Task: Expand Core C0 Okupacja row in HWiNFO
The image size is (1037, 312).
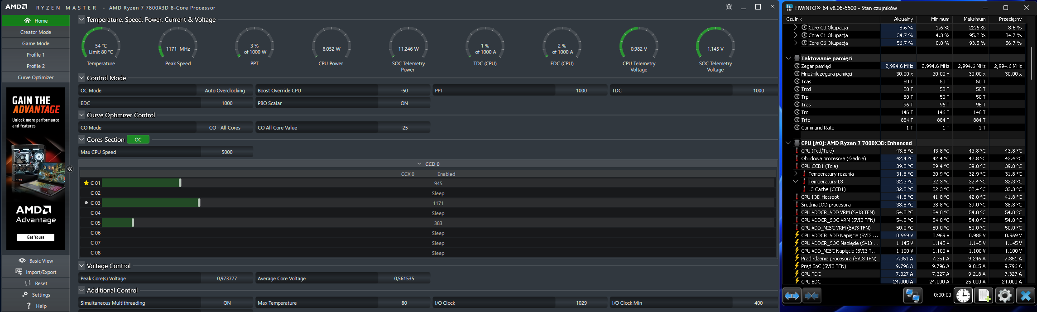Action: 796,28
